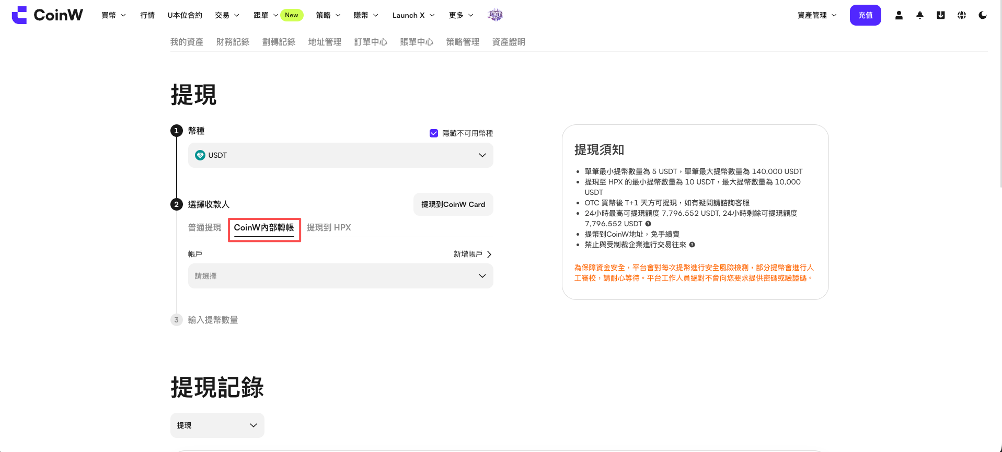Click the 提現記錄 heading
1002x452 pixels.
pos(217,388)
